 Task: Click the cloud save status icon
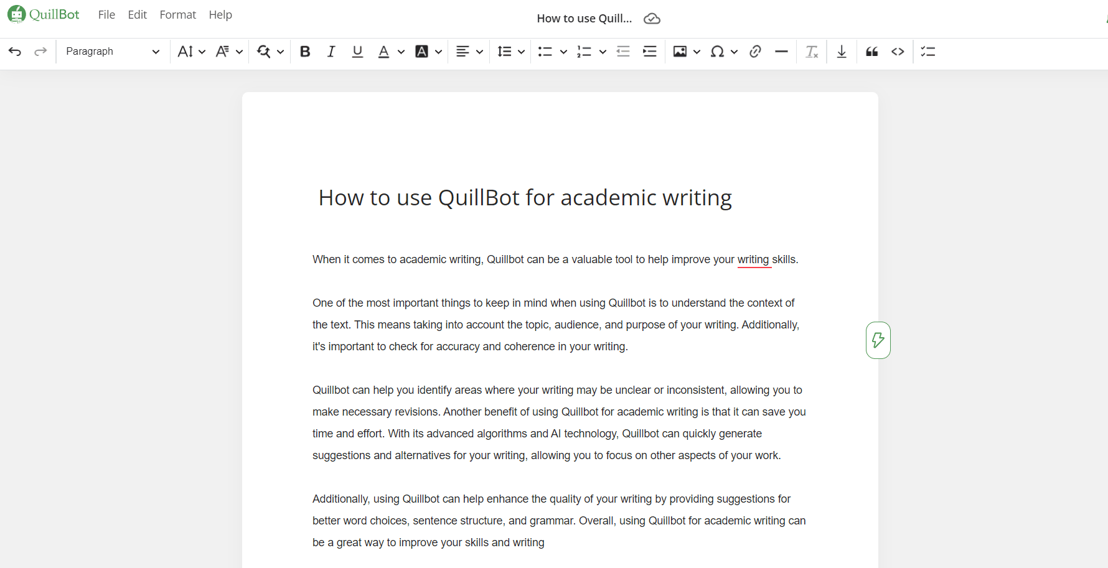tap(652, 19)
